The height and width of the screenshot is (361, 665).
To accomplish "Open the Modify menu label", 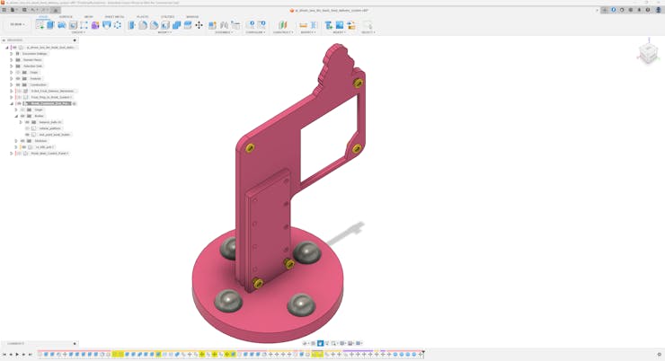I will click(164, 32).
